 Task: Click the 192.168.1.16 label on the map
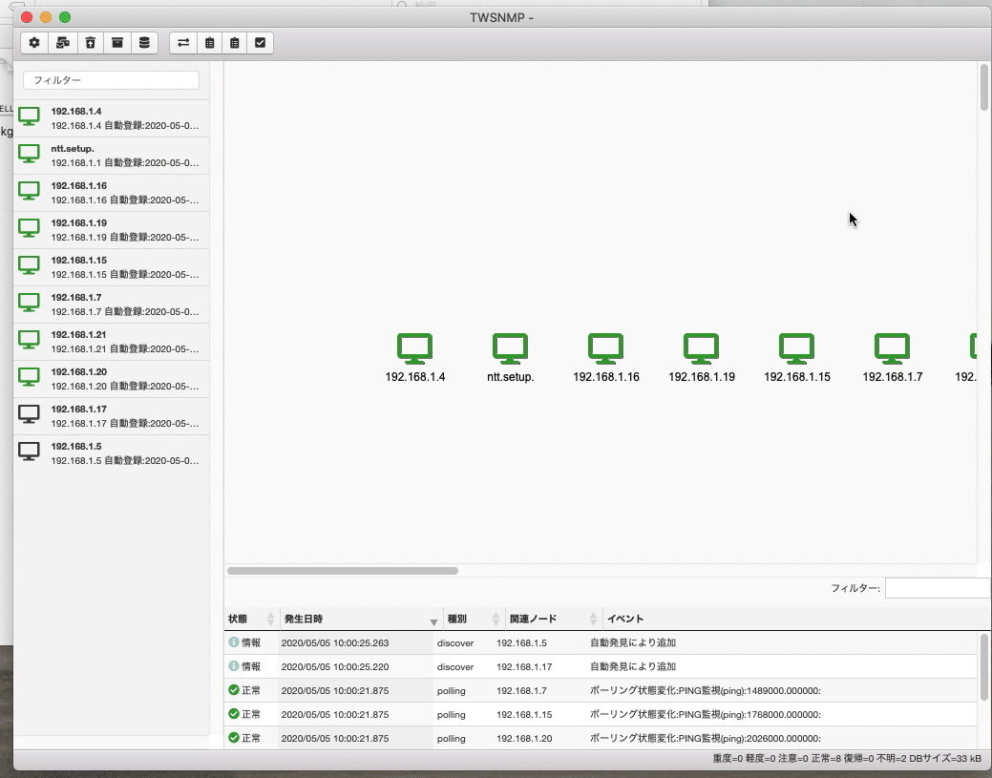point(606,377)
